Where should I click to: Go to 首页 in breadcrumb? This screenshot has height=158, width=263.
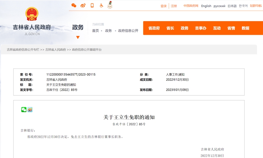pos(96,31)
